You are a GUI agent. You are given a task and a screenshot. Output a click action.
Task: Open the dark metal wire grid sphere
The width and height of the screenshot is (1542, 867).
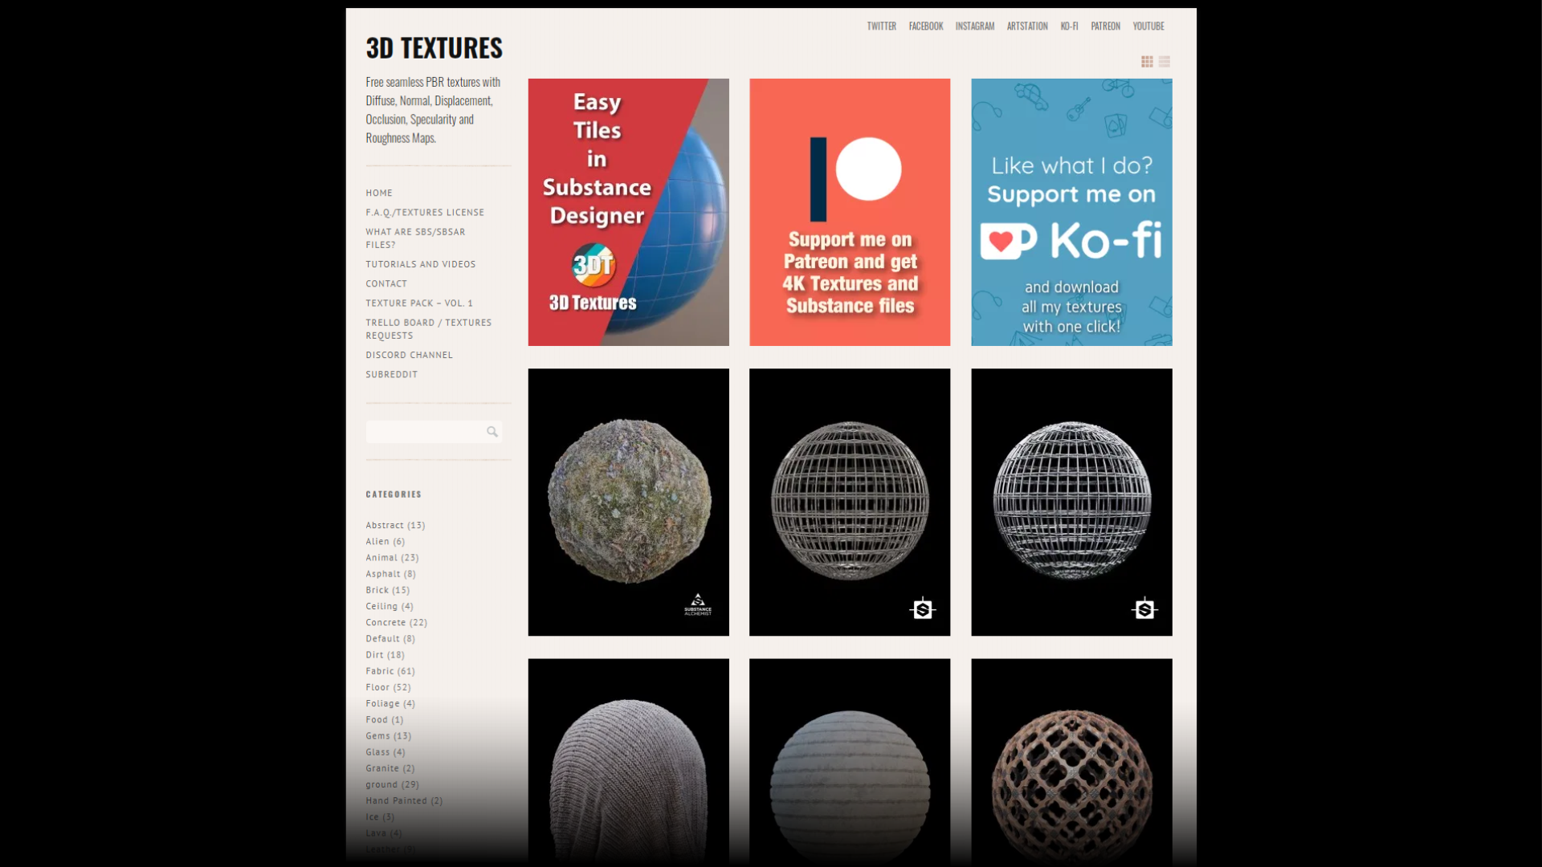click(x=850, y=502)
